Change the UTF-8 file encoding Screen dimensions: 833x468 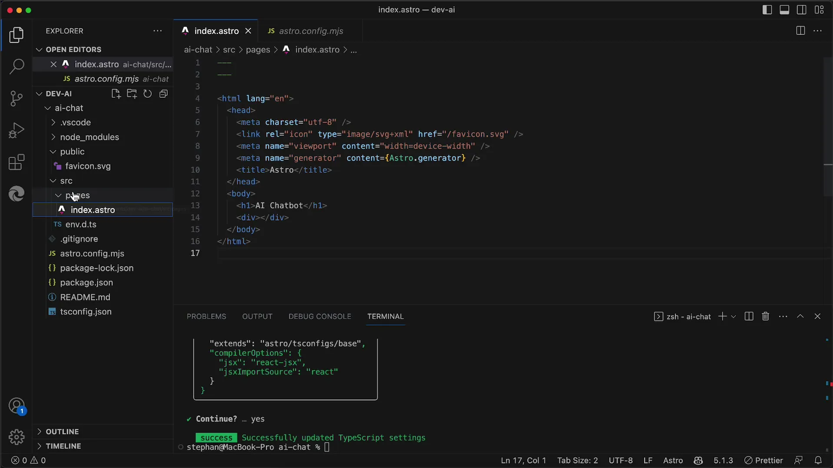click(621, 460)
